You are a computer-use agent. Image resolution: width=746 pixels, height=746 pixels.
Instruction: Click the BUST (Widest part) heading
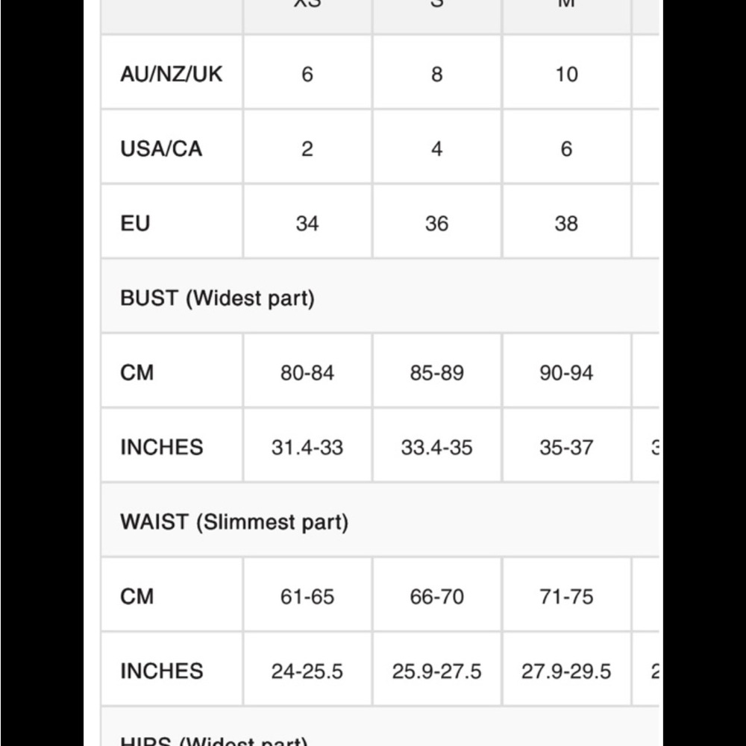[x=217, y=298]
